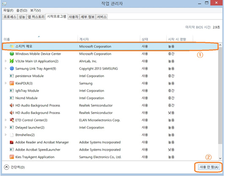Click the 사용 안 함(A) button

[209, 167]
